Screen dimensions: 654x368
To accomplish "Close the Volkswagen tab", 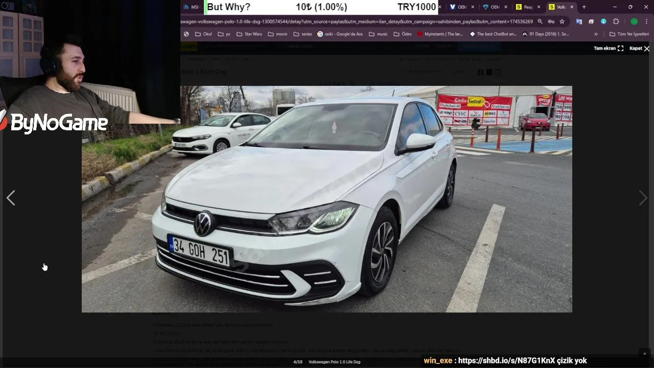I will [572, 7].
